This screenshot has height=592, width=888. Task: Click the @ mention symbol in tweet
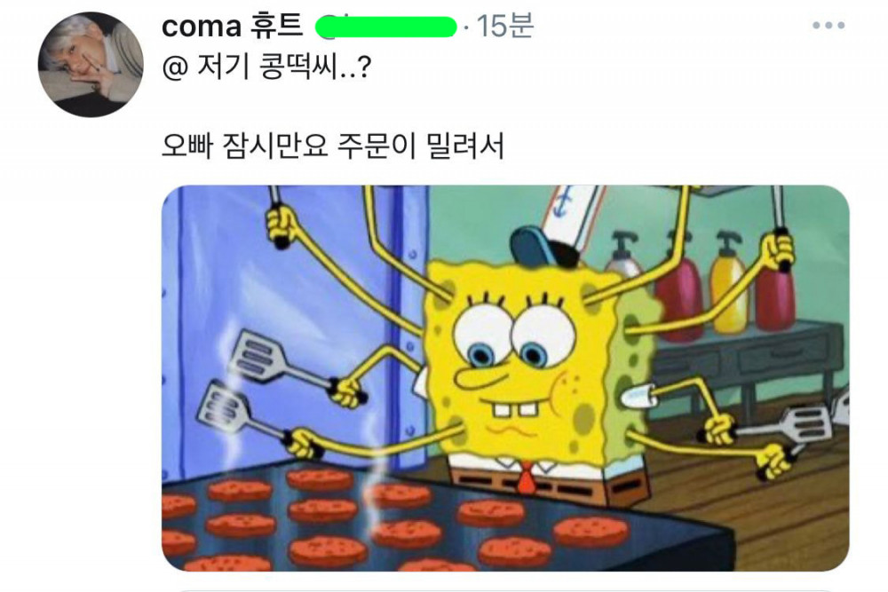[x=174, y=68]
